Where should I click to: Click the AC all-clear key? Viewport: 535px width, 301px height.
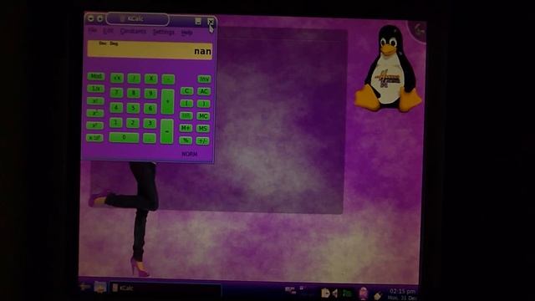(x=204, y=91)
